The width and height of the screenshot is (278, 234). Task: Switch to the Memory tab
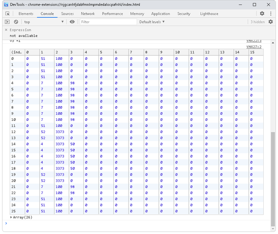pos(137,13)
